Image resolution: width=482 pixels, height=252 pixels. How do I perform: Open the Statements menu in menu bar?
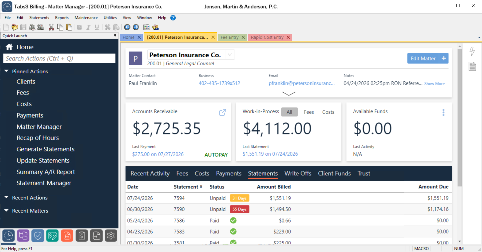click(39, 18)
